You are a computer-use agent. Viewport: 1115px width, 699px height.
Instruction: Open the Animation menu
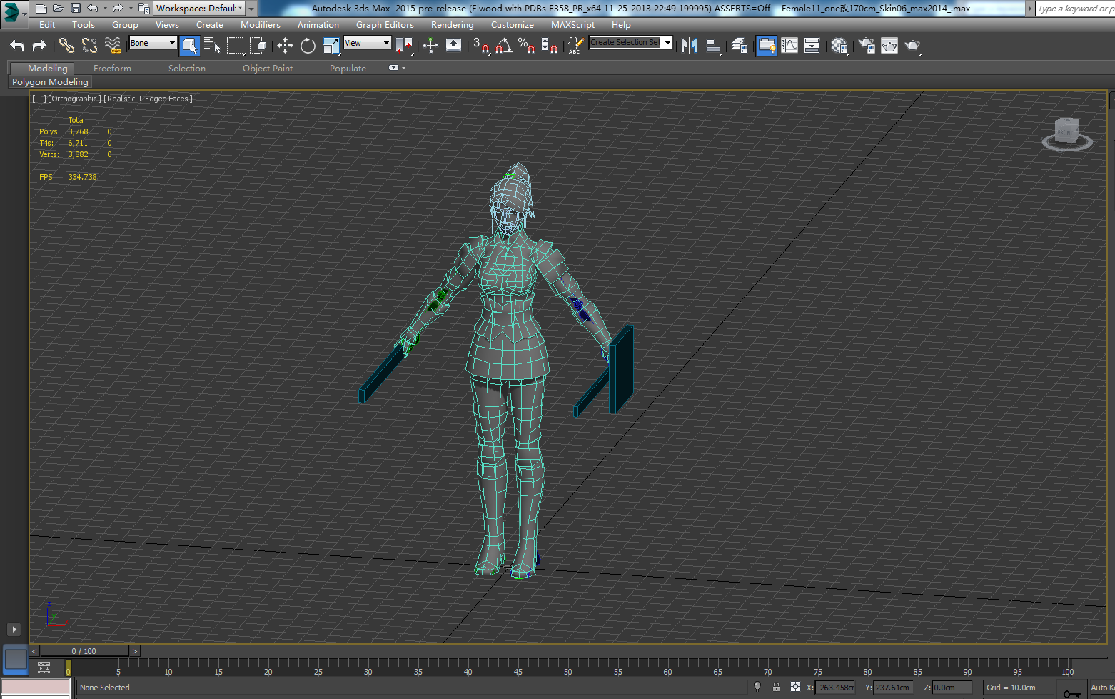[318, 25]
